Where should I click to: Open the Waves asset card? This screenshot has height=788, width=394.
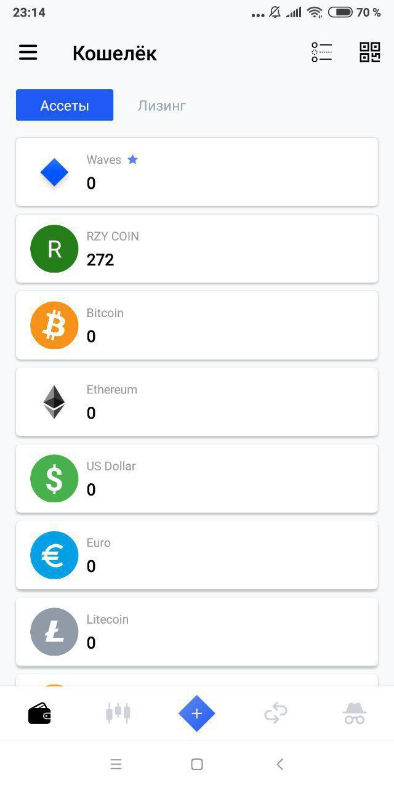point(197,172)
